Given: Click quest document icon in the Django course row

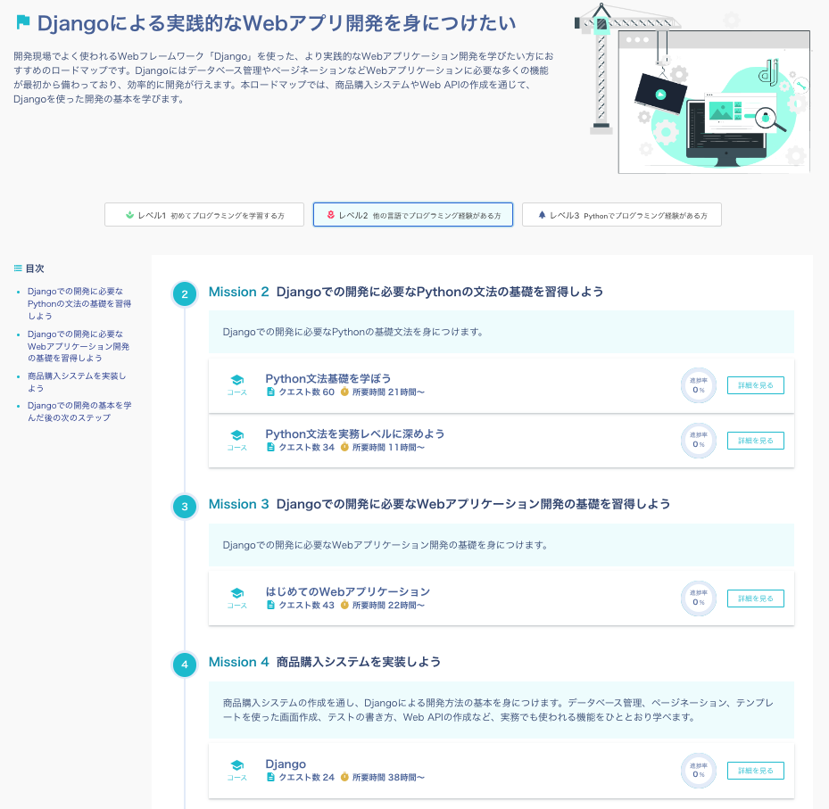Looking at the screenshot, I should (x=270, y=777).
